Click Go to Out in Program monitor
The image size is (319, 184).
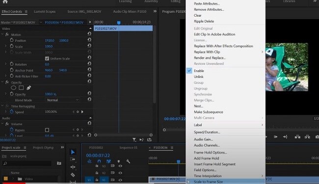[285, 137]
